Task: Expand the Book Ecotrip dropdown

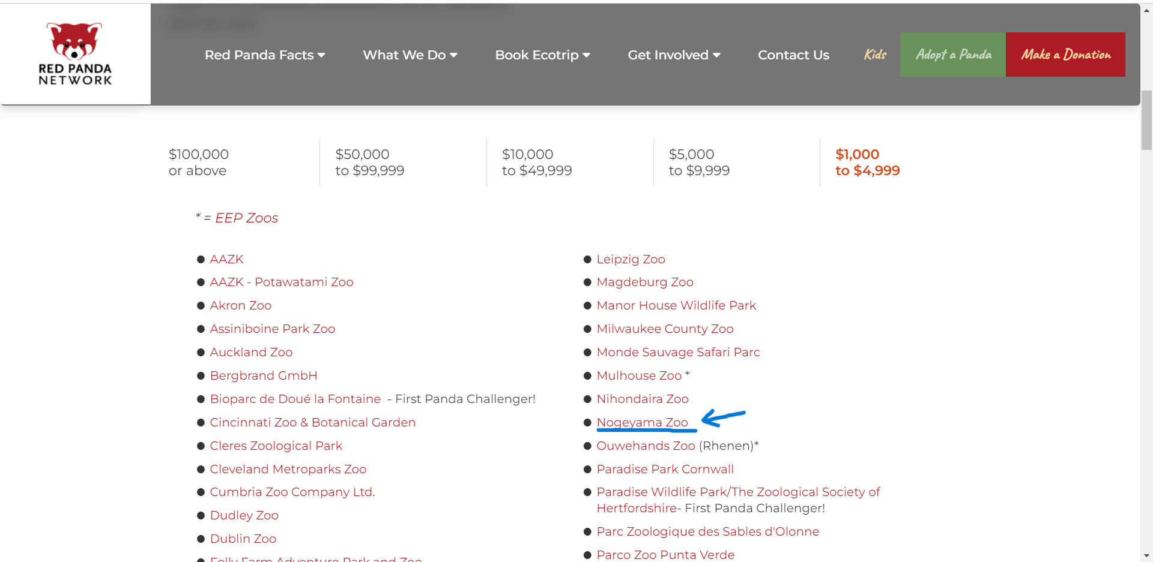Action: click(x=542, y=55)
